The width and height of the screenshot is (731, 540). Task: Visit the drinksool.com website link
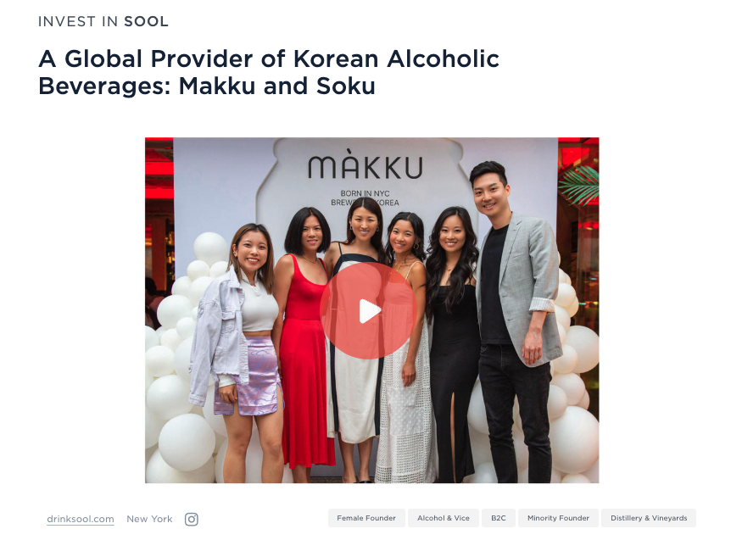pos(81,519)
